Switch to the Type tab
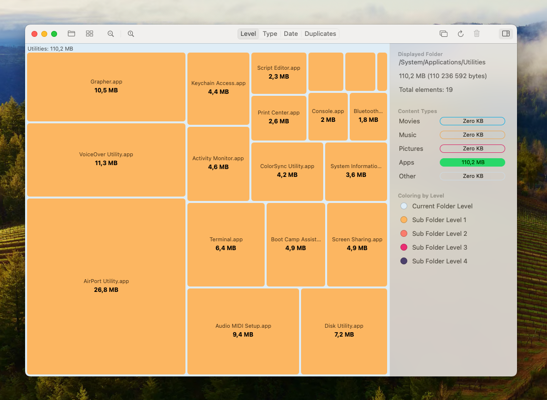This screenshot has width=547, height=400. pos(270,34)
